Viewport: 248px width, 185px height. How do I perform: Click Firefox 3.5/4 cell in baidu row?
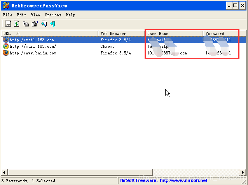point(115,53)
